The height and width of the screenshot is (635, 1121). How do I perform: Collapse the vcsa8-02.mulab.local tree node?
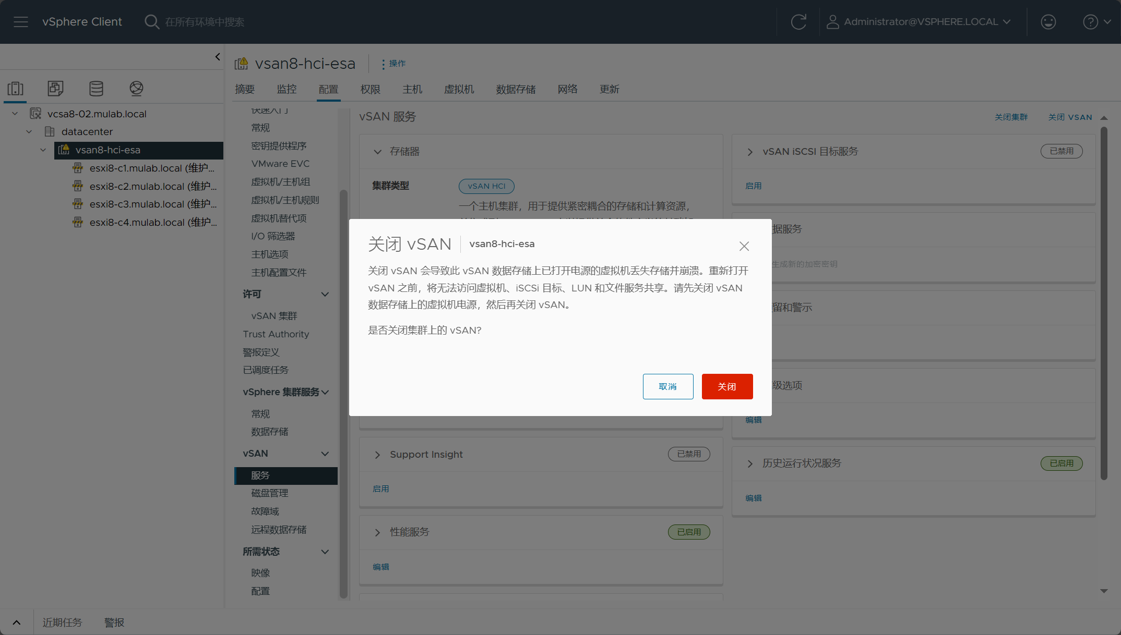click(15, 114)
